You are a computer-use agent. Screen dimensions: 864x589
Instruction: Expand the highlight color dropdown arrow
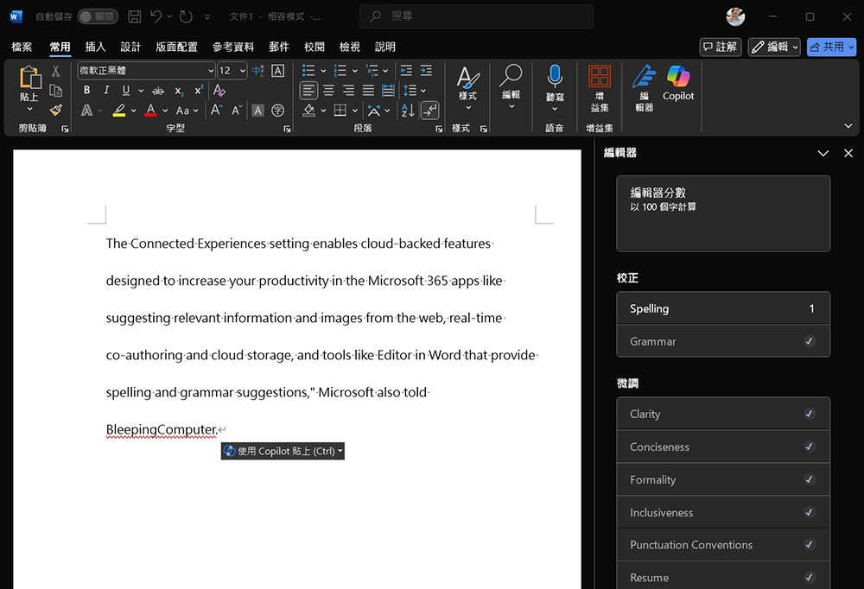133,111
